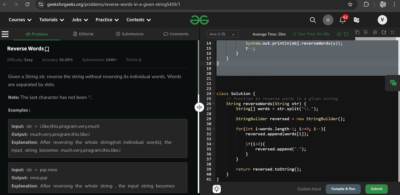Image resolution: width=400 pixels, height=195 pixels.
Task: Open editor settings gear icon
Action: (x=375, y=32)
